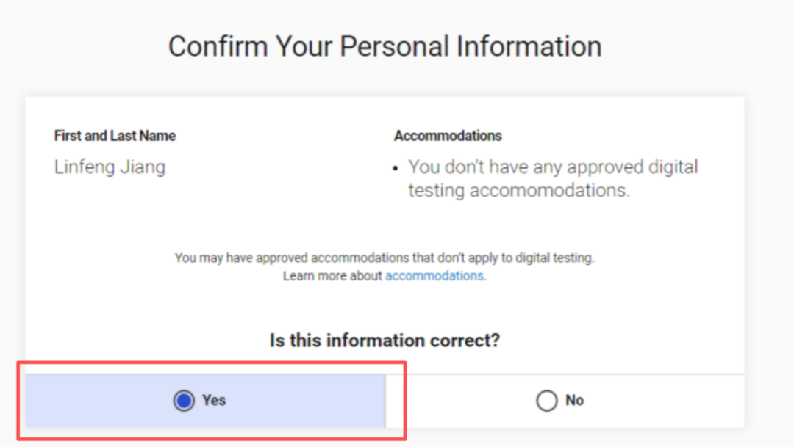Click the word "Jiang" in the name
This screenshot has width=794, height=447.
(143, 167)
